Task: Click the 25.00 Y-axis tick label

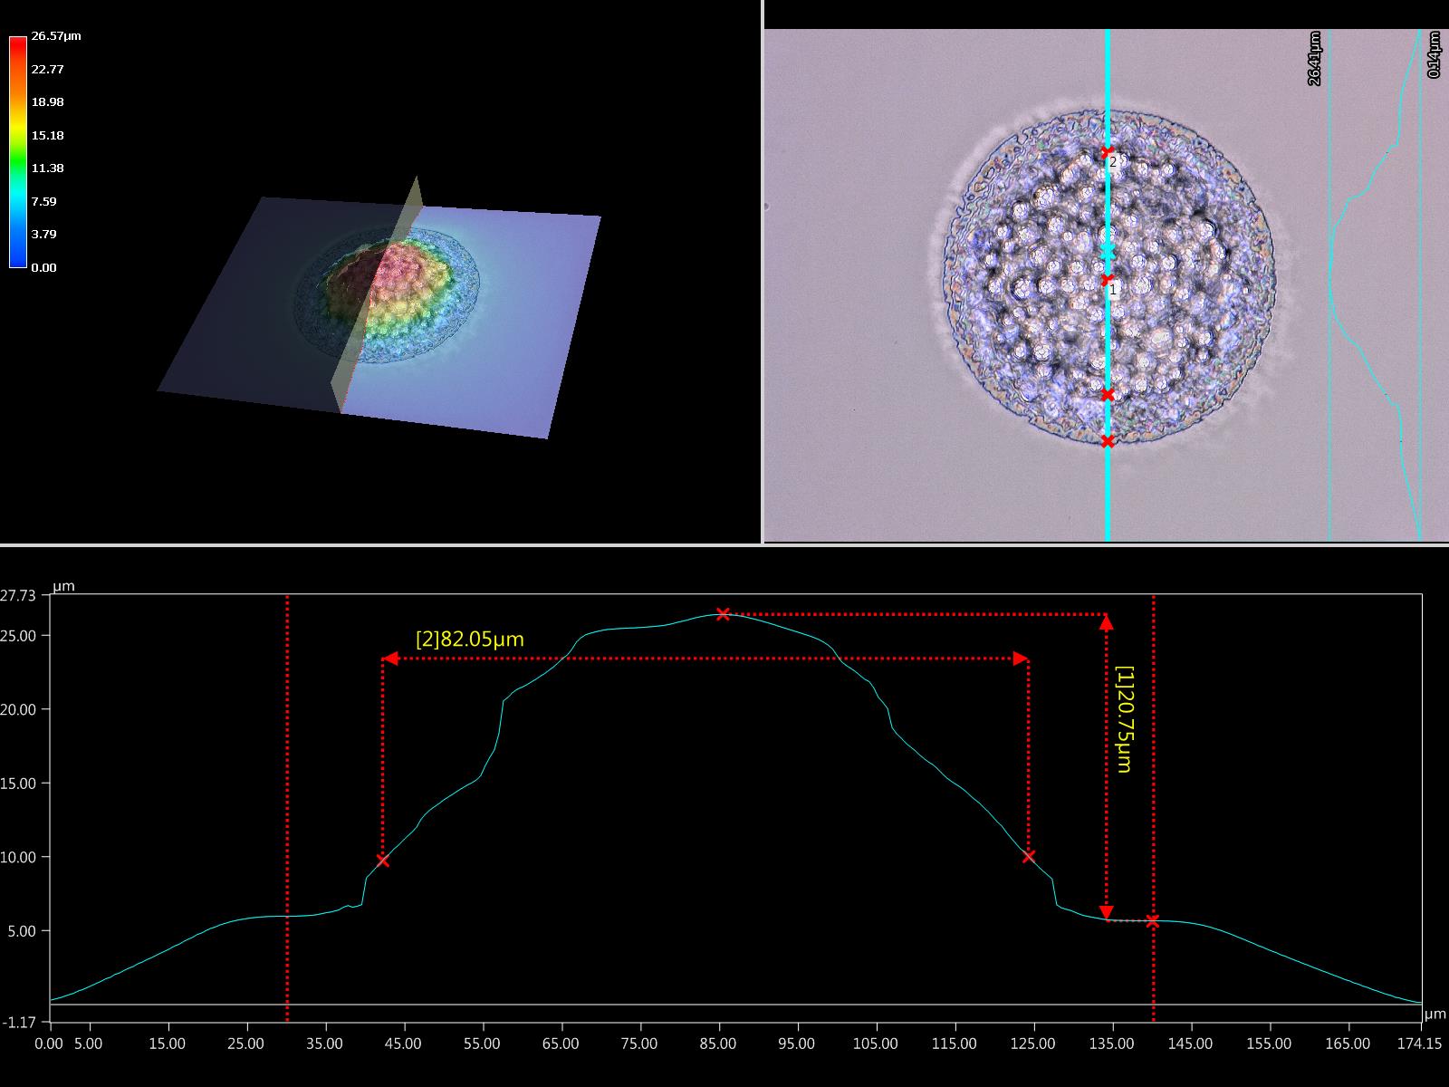Action: point(19,636)
